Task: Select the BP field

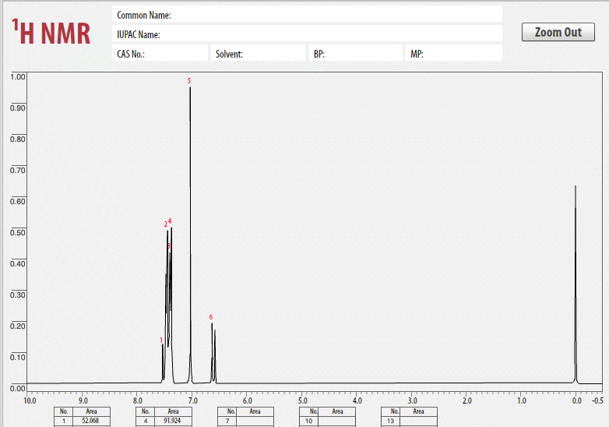Action: click(x=356, y=53)
